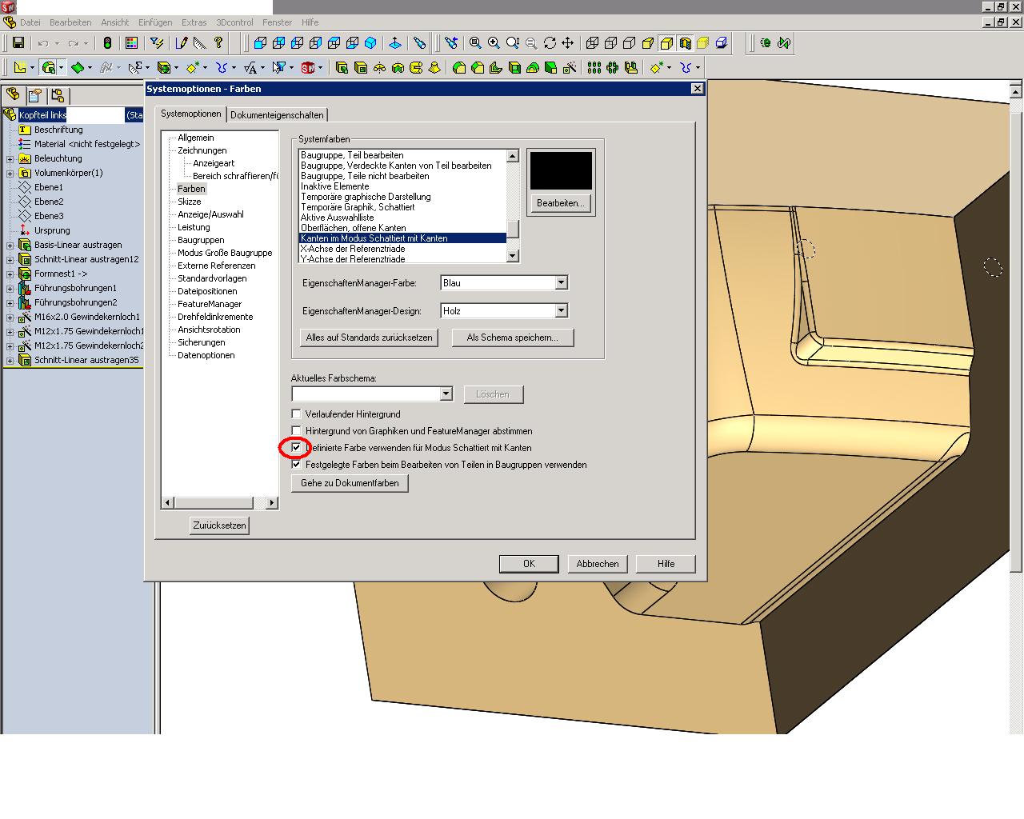Click the Sketch pencil icon
This screenshot has height=819, width=1024.
pyautogui.click(x=182, y=43)
